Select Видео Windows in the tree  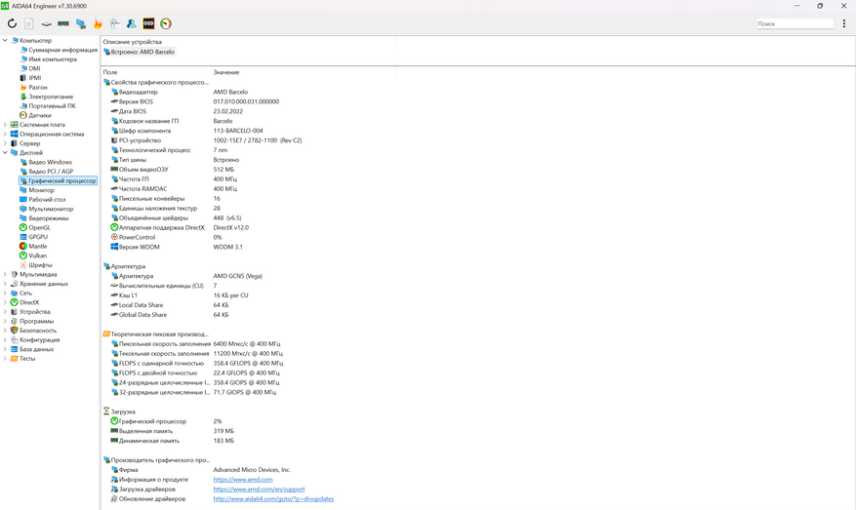tap(50, 162)
